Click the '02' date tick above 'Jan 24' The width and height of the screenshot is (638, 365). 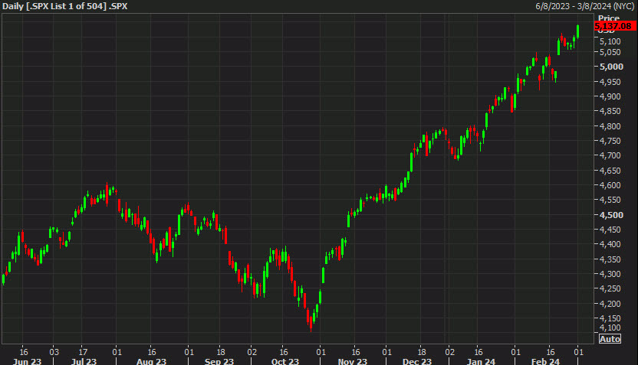[449, 352]
